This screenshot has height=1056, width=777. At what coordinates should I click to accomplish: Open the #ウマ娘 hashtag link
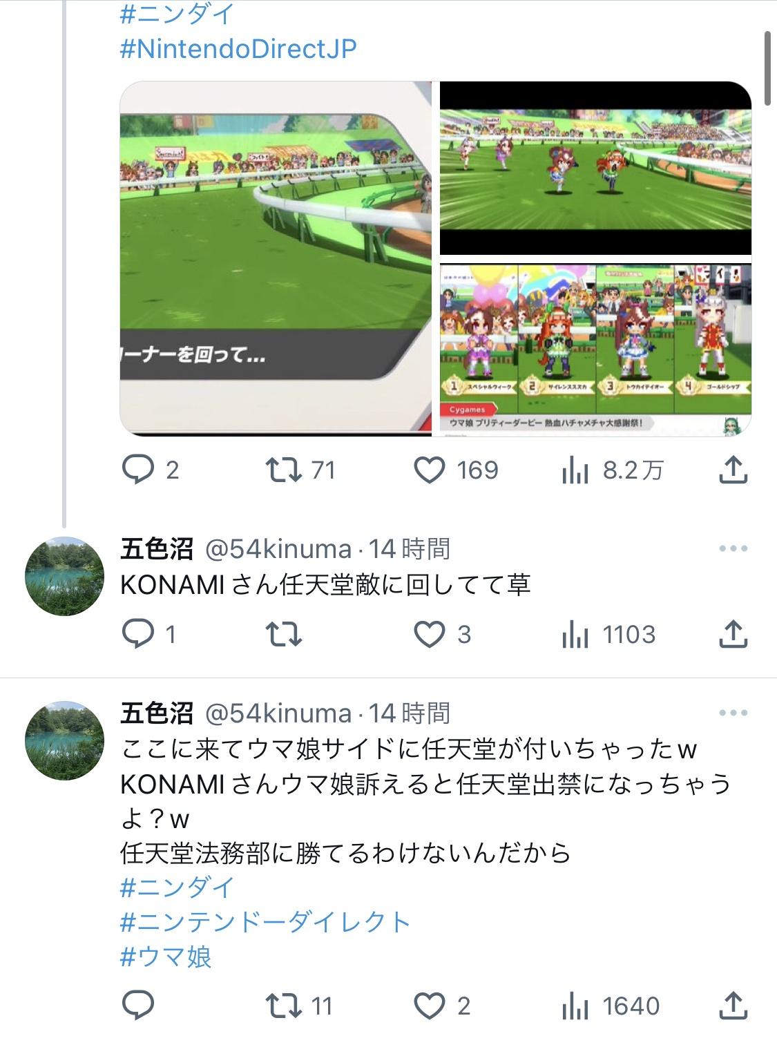click(x=166, y=957)
